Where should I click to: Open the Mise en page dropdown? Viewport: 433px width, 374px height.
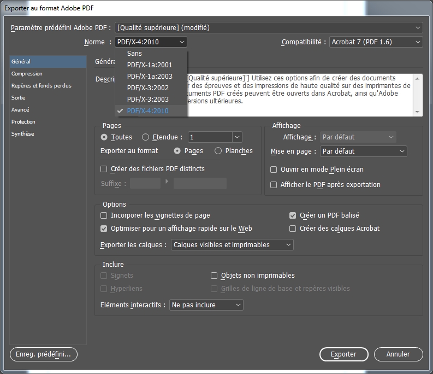[364, 151]
